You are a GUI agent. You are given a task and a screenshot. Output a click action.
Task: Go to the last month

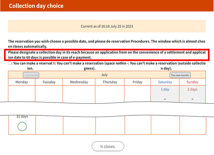point(31,75)
